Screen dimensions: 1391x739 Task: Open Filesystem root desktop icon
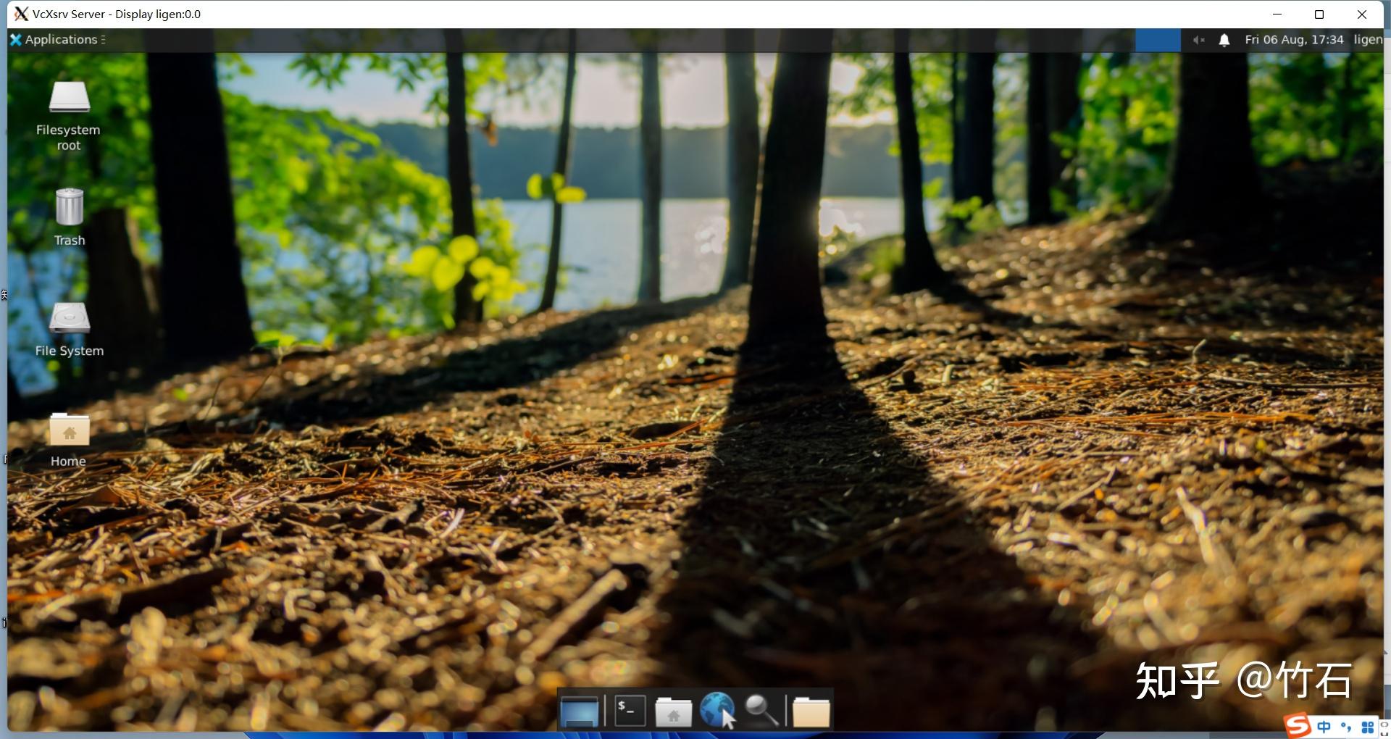pyautogui.click(x=69, y=116)
